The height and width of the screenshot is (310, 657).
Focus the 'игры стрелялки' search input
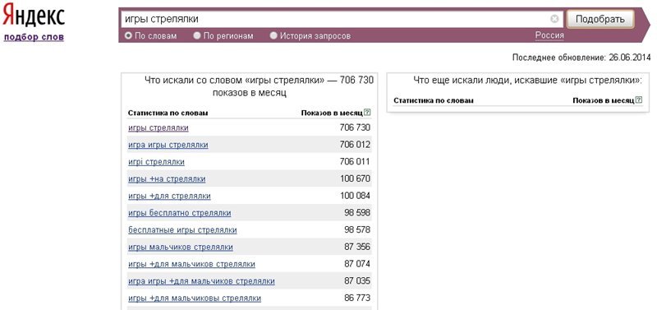pyautogui.click(x=335, y=19)
